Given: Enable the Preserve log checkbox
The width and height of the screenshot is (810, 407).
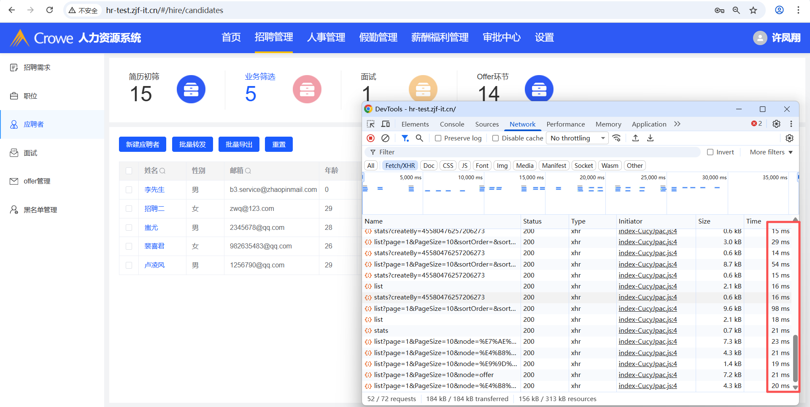Looking at the screenshot, I should [438, 138].
